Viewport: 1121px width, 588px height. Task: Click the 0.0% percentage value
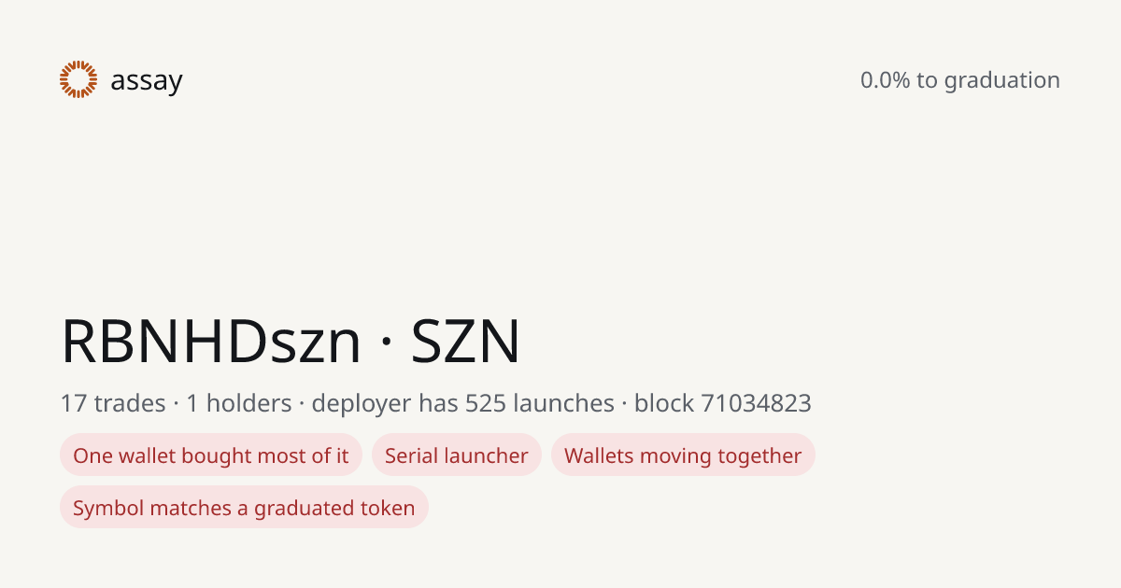(x=886, y=80)
